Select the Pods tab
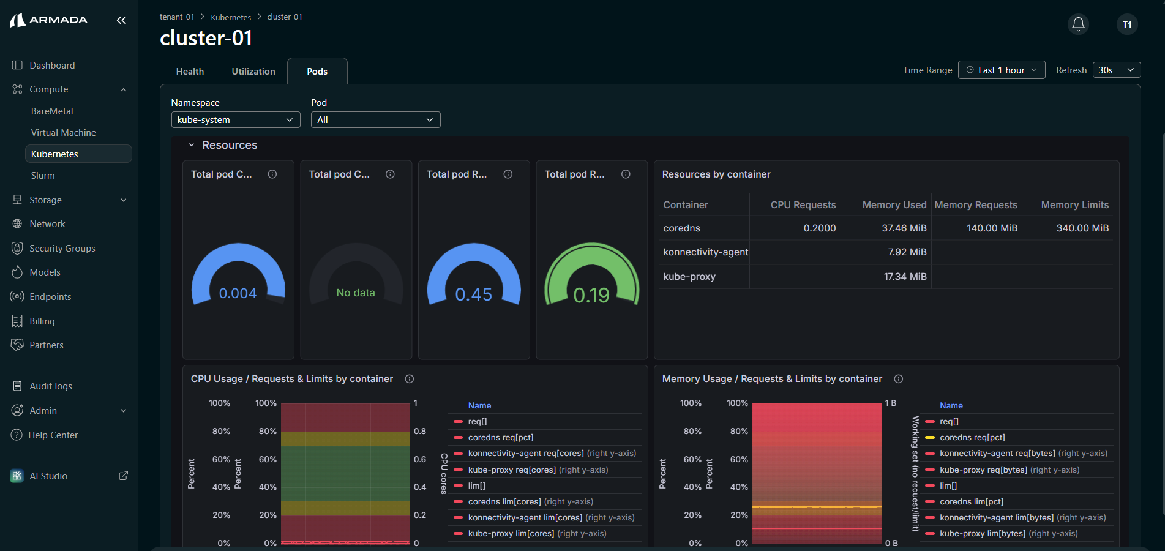 click(317, 72)
